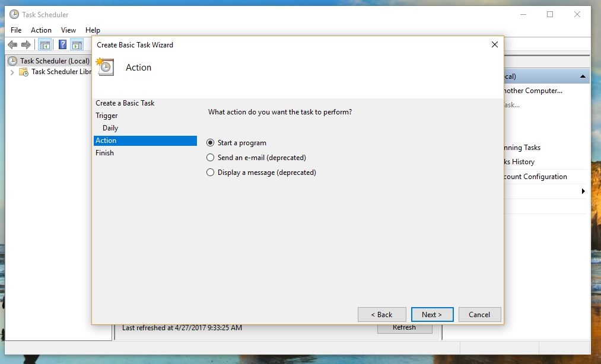Viewport: 601px width, 364px height.
Task: Click the Task Scheduler (Local) clock icon
Action: (12, 61)
